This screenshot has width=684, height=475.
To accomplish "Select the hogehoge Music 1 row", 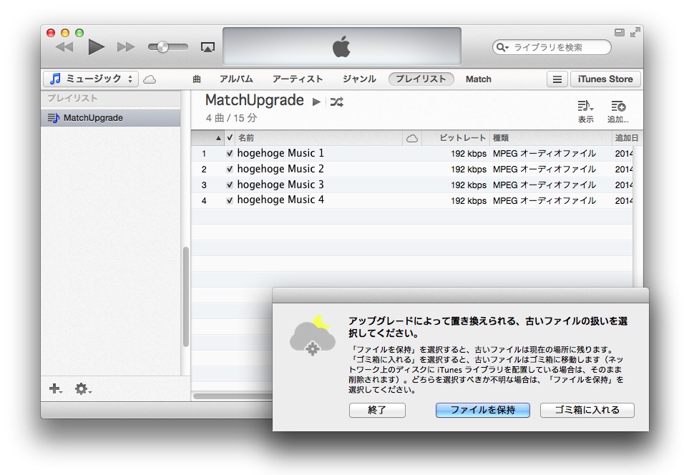I will tap(412, 154).
